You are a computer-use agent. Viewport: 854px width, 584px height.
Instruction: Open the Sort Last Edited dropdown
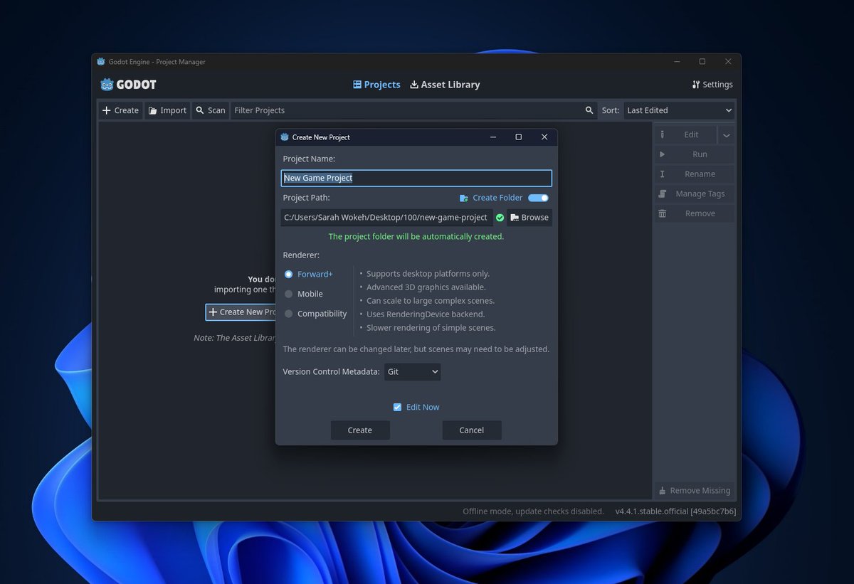[679, 110]
